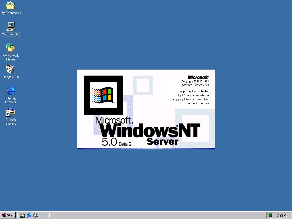Select the Recycle Bin icon
Screen dimensions: 292x219
tap(11, 72)
